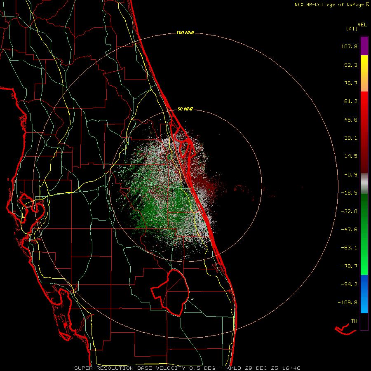Pick the blue segment of velocity color bar
371x371 pixels.
coord(364,294)
